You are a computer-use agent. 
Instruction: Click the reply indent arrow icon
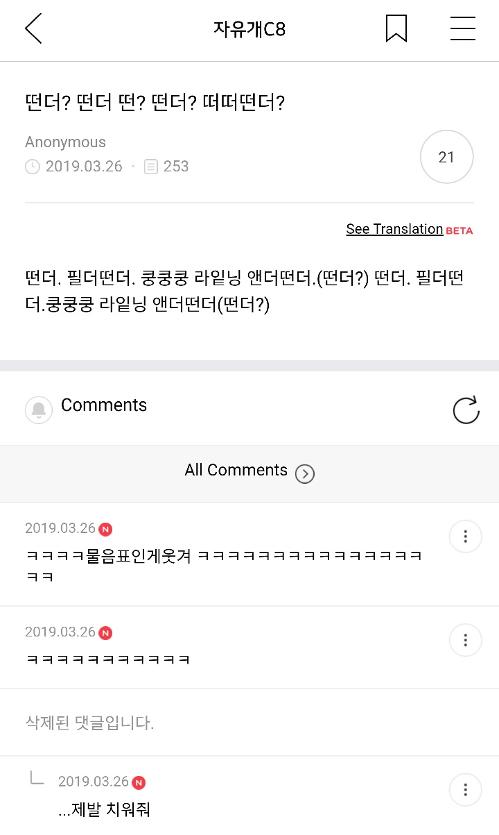[37, 779]
